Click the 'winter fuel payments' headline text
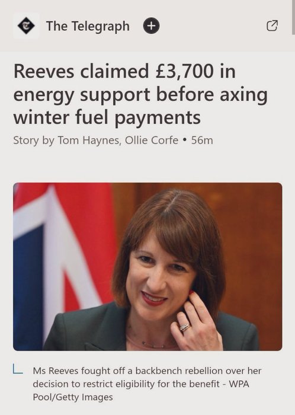Viewport: 295px width, 415px height. pyautogui.click(x=107, y=117)
